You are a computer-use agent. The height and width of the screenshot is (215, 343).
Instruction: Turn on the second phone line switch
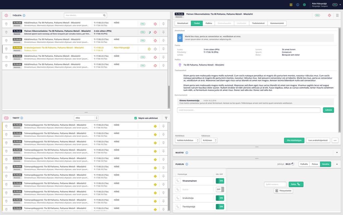[220, 190]
